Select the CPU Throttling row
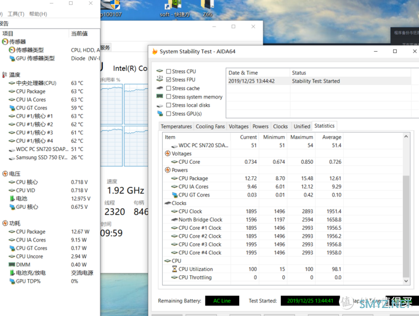Screen dimensions: 419x316 [282, 277]
